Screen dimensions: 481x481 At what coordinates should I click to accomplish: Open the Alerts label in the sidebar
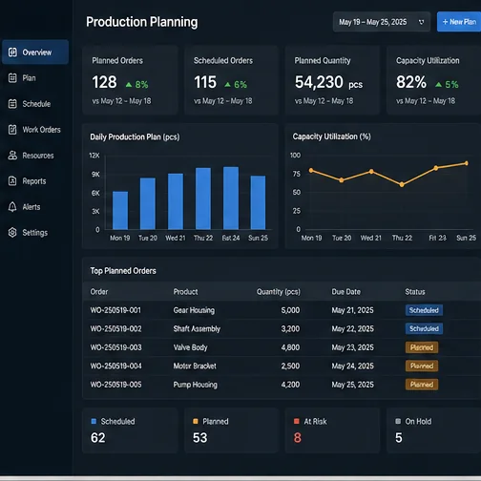coord(31,207)
